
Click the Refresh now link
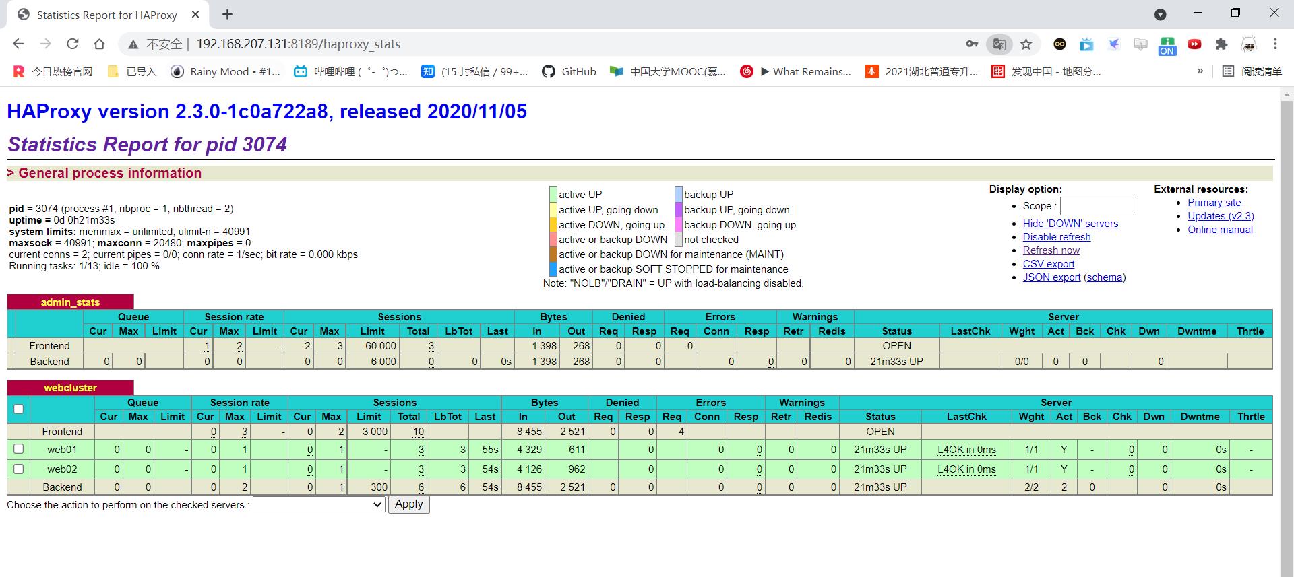point(1051,250)
